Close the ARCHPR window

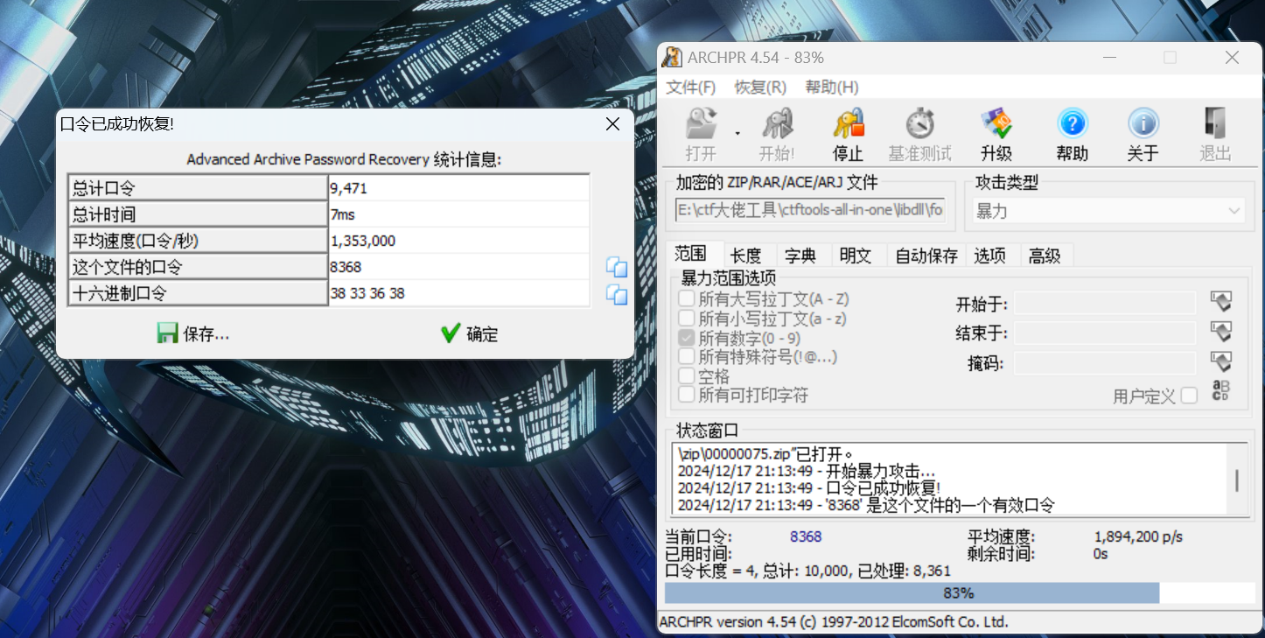tap(1232, 57)
